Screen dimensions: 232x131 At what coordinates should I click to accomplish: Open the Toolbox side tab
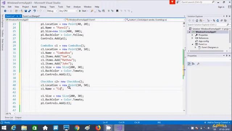3,33
